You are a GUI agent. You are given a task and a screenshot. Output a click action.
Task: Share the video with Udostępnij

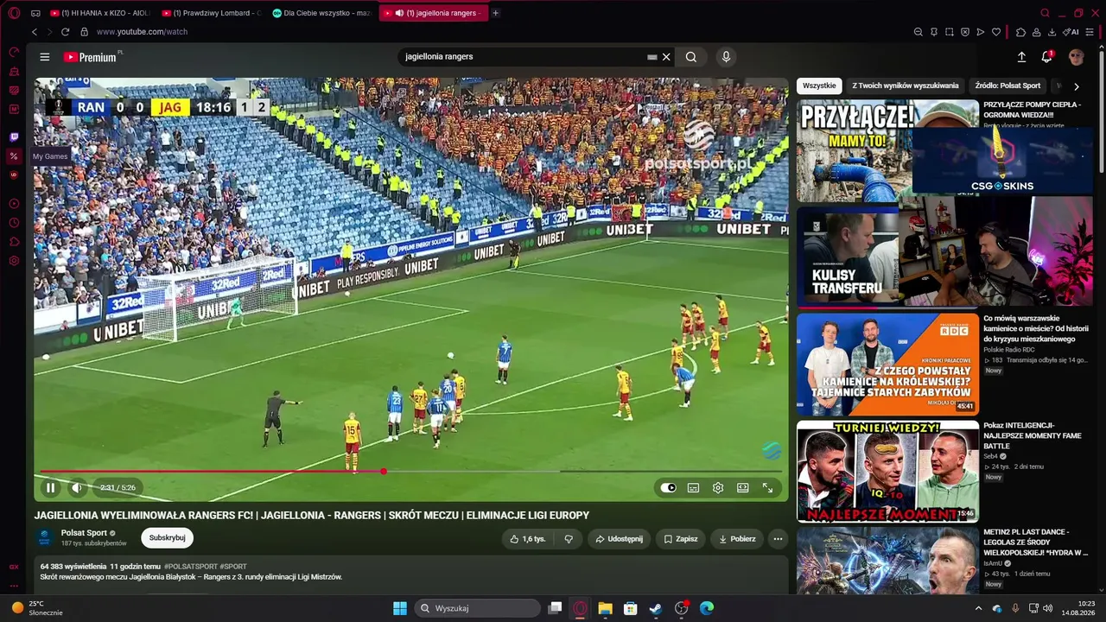tap(620, 539)
